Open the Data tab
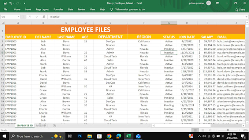249x140 pixels. (x=71, y=10)
